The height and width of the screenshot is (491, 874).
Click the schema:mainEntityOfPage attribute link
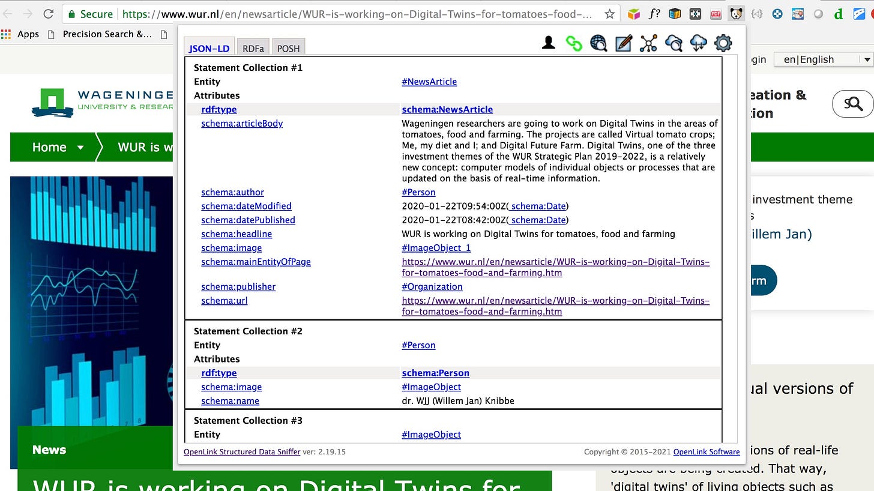(256, 261)
